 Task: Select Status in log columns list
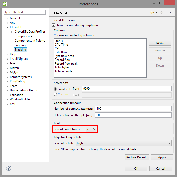click(x=59, y=41)
